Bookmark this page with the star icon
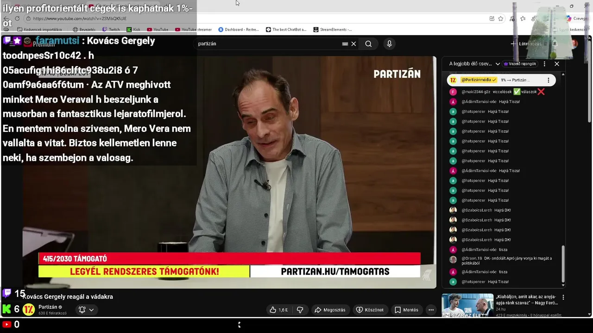 click(501, 18)
